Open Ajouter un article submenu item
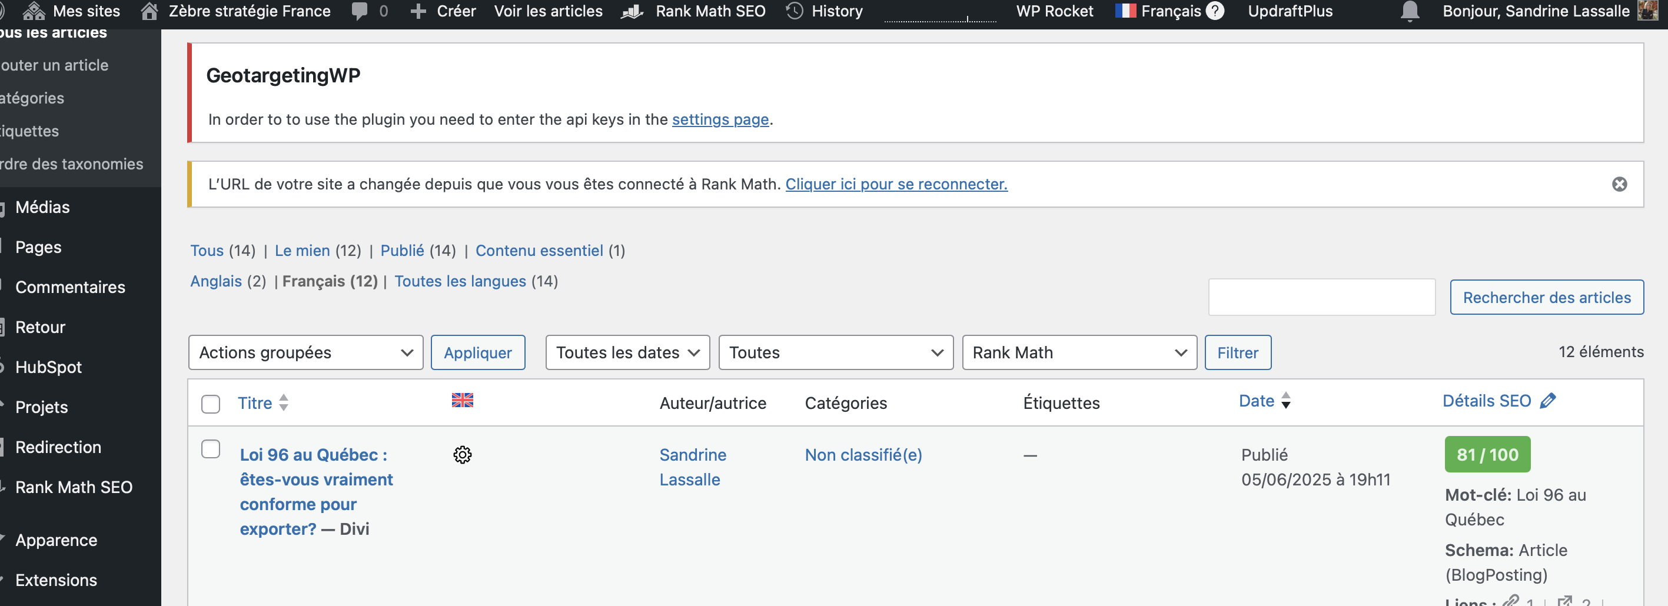The width and height of the screenshot is (1668, 606). click(x=54, y=65)
